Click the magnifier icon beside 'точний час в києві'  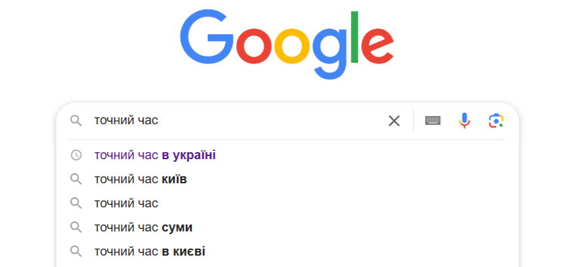76,251
